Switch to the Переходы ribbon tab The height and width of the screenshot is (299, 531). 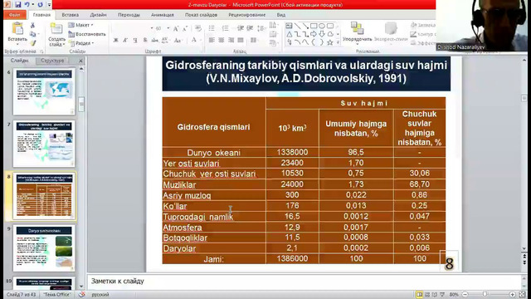pos(129,15)
